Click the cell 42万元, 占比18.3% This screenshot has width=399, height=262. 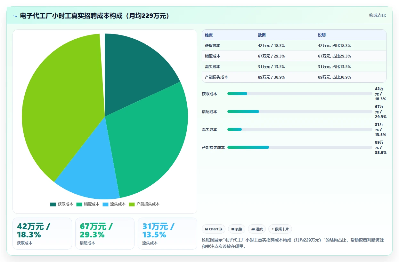pyautogui.click(x=334, y=46)
